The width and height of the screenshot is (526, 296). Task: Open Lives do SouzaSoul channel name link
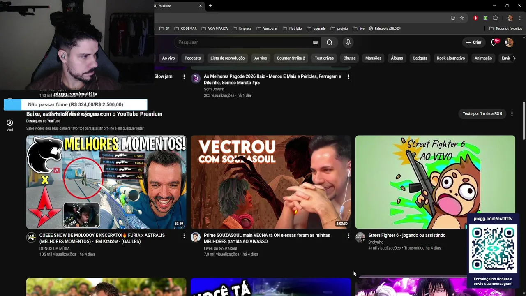click(x=220, y=248)
